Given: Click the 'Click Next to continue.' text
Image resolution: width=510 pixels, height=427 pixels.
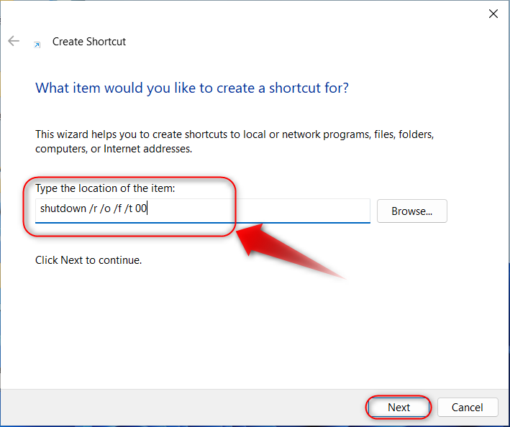Looking at the screenshot, I should [88, 260].
